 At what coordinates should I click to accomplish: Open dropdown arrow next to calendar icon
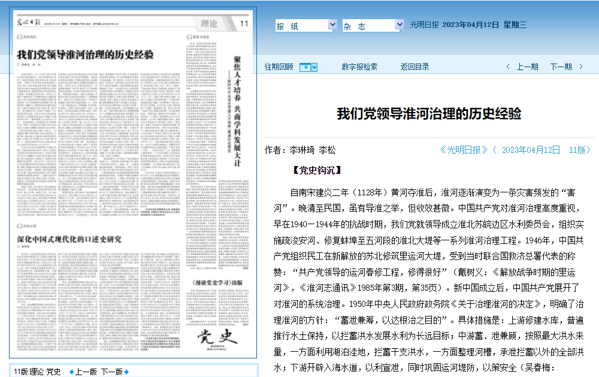coord(314,67)
